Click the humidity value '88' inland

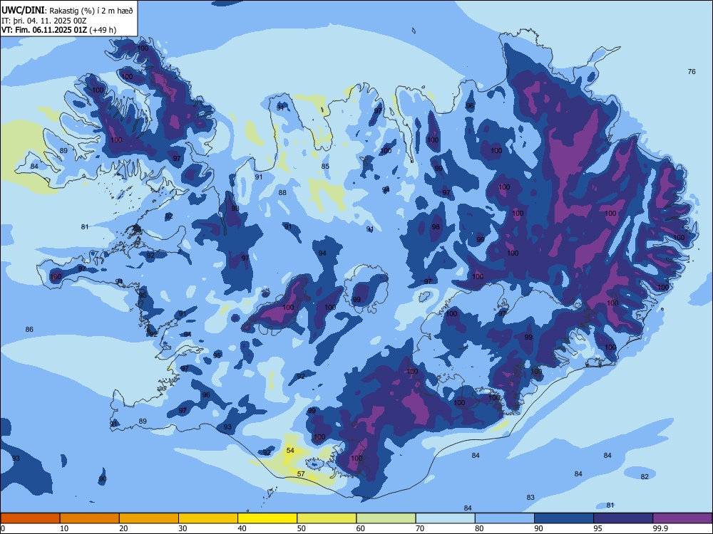click(282, 192)
